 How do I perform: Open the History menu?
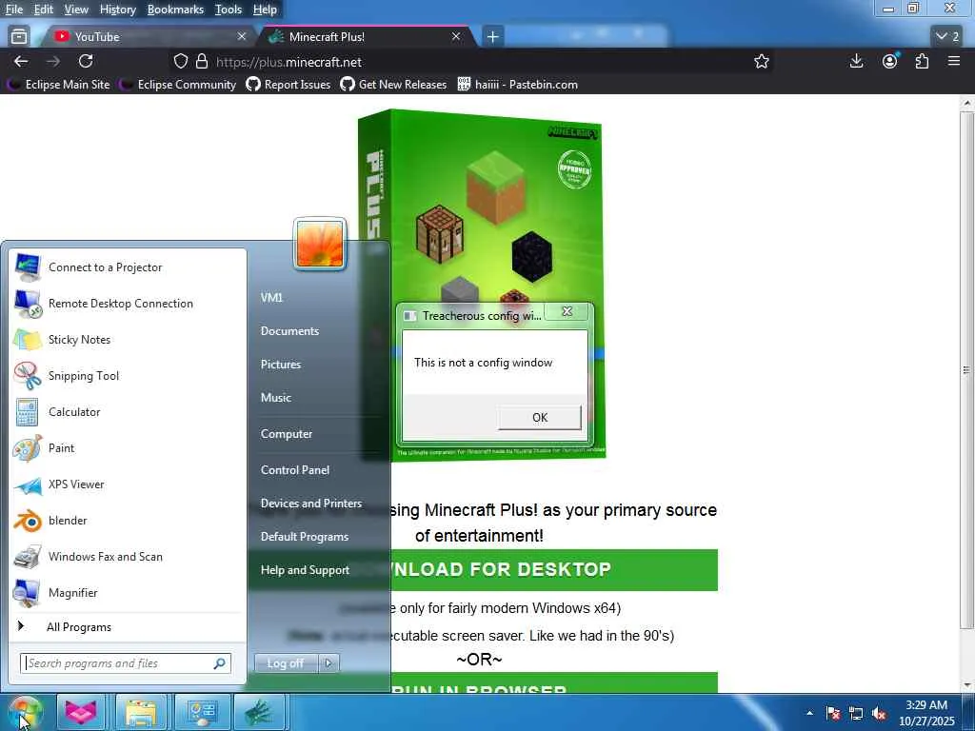[118, 10]
